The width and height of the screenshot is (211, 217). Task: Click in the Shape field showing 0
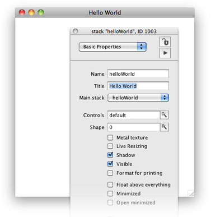click(x=134, y=127)
